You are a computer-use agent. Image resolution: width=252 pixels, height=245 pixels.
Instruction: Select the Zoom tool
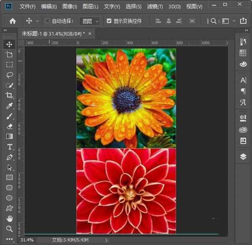pyautogui.click(x=9, y=229)
